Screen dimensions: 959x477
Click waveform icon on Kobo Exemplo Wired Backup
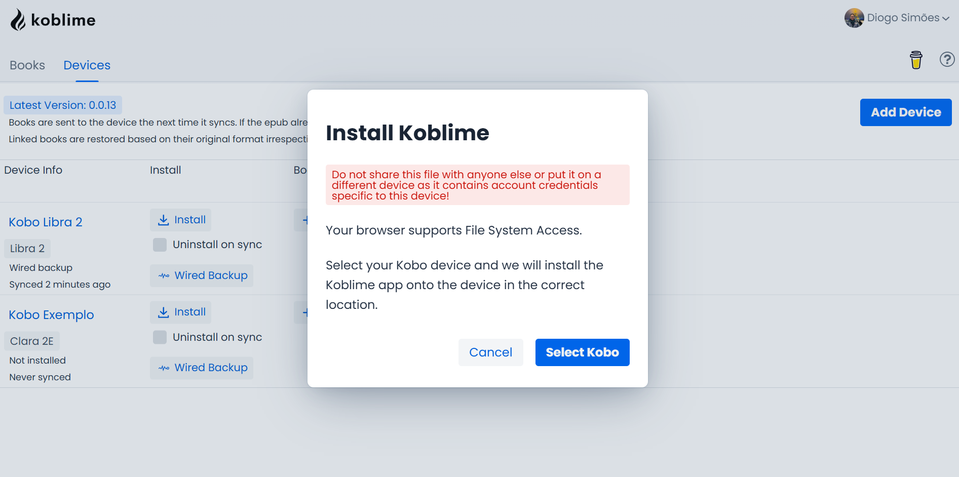pyautogui.click(x=164, y=368)
